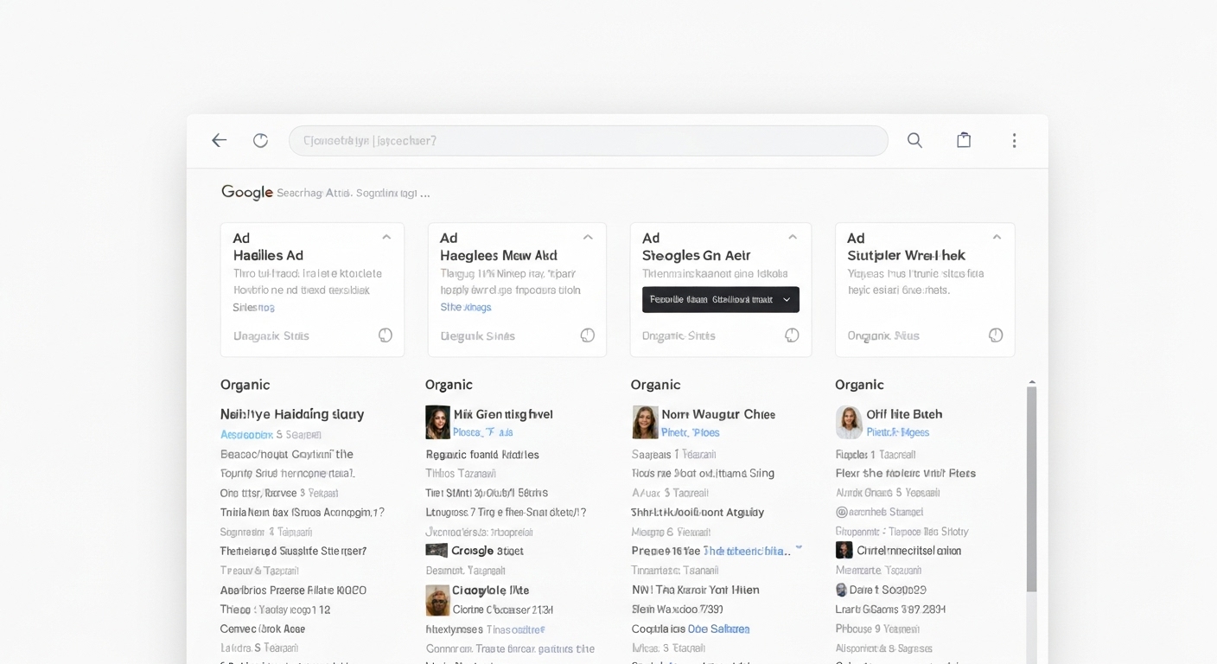Click text "Flexr she fdoleirc Vritit Ftes"
Screen dimensions: 1217x664
(x=905, y=473)
